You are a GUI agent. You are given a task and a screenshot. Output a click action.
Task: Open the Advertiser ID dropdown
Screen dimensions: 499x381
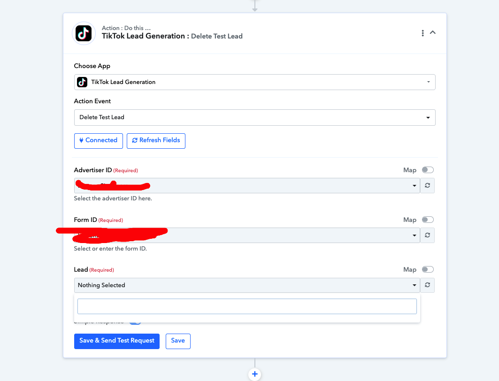point(247,185)
